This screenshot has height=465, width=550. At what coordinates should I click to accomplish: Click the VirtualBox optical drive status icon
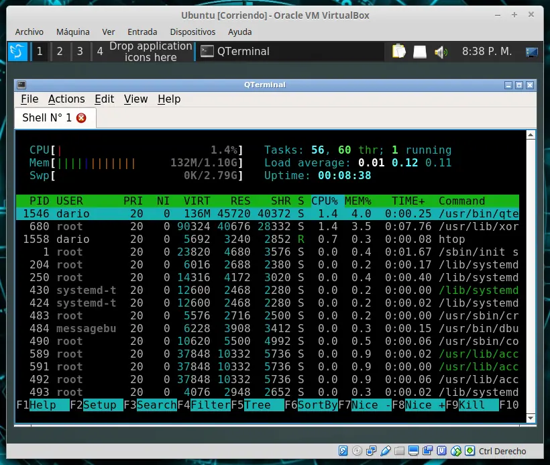pos(357,451)
